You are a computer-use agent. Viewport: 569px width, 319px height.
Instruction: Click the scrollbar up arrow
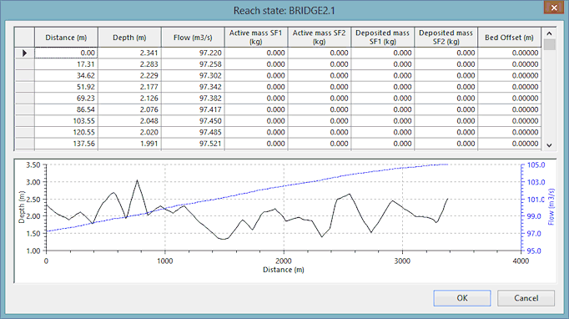click(x=549, y=33)
